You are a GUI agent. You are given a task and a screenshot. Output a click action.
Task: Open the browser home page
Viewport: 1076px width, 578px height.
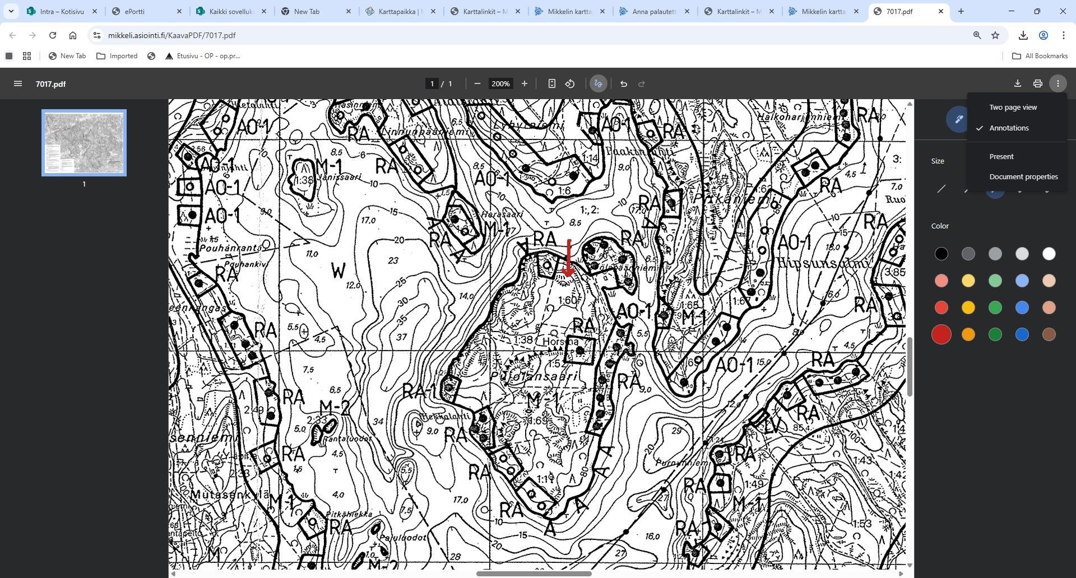pyautogui.click(x=73, y=35)
